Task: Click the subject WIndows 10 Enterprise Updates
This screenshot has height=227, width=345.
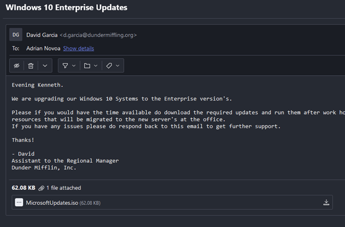Action: point(66,7)
